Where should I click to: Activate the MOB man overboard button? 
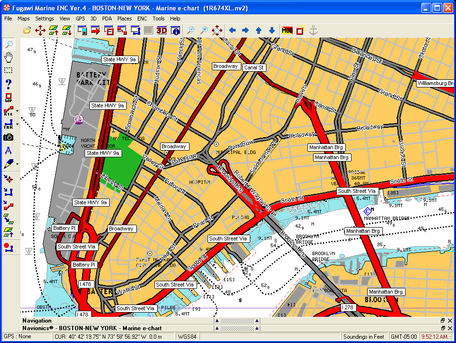point(287,30)
